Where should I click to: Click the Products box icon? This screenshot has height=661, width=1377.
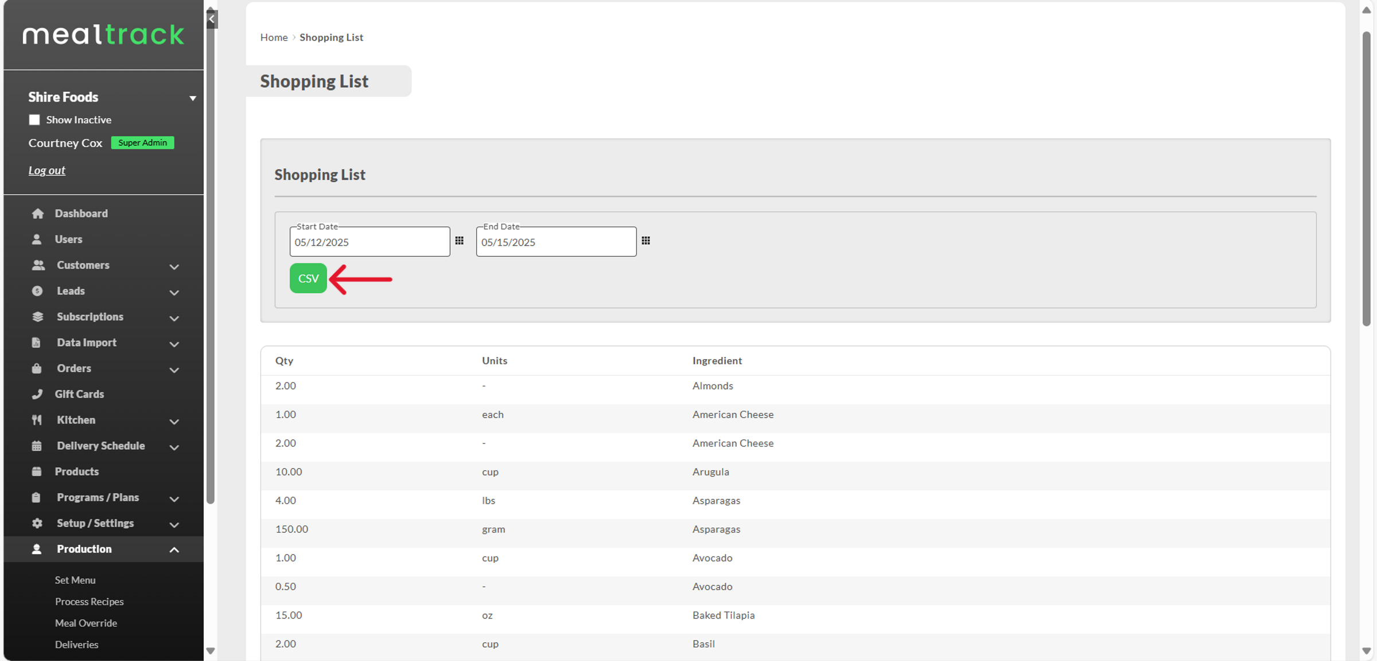pyautogui.click(x=37, y=472)
